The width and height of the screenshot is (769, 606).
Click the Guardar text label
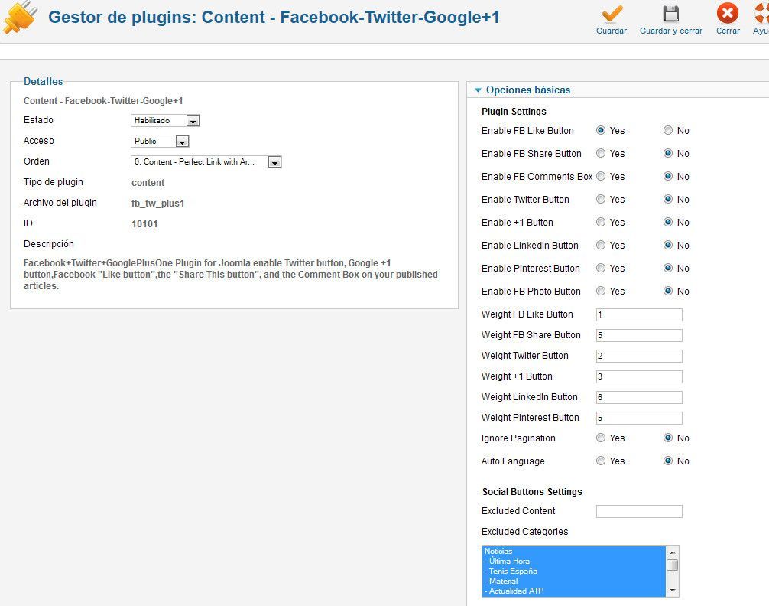pyautogui.click(x=612, y=31)
